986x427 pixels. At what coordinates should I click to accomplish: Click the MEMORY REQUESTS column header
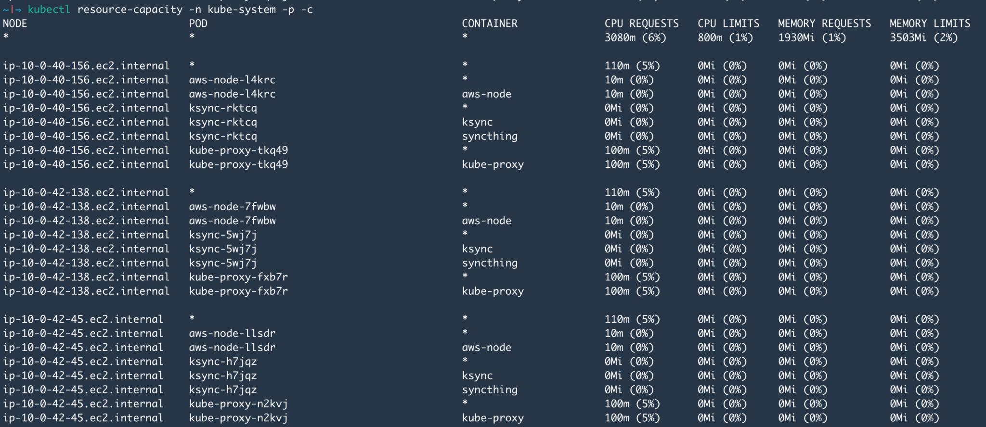(825, 24)
